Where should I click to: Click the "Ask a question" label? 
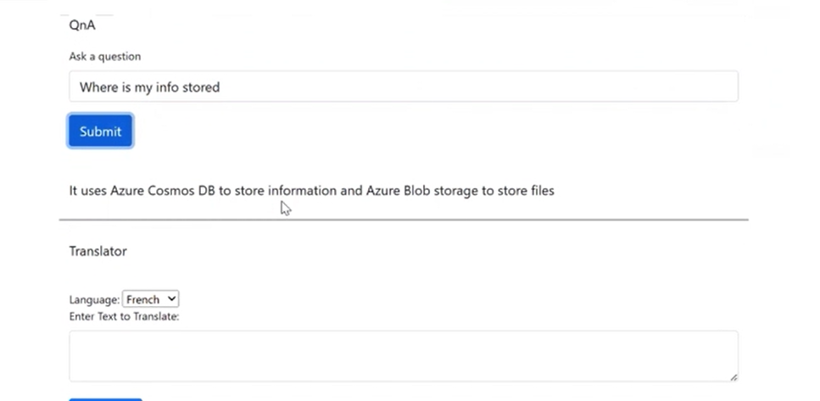pyautogui.click(x=104, y=57)
